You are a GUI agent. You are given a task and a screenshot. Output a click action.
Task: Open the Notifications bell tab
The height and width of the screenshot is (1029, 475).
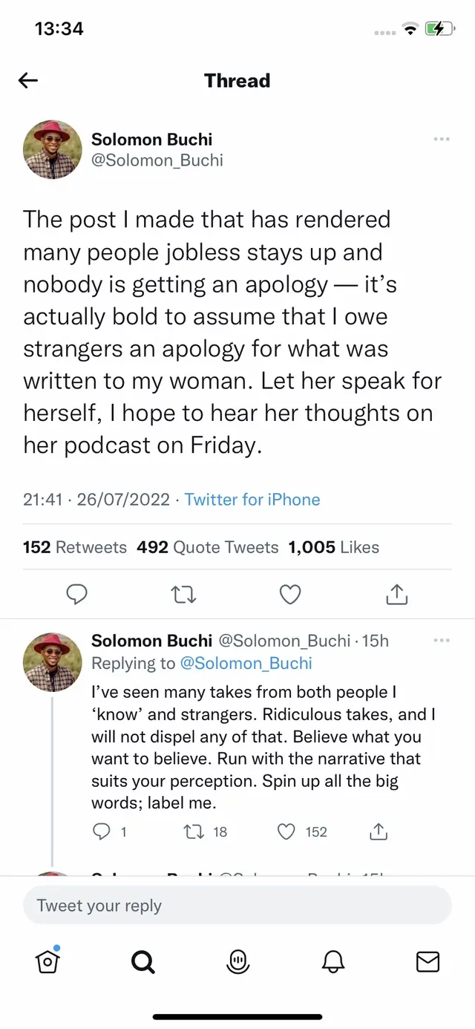pyautogui.click(x=333, y=961)
